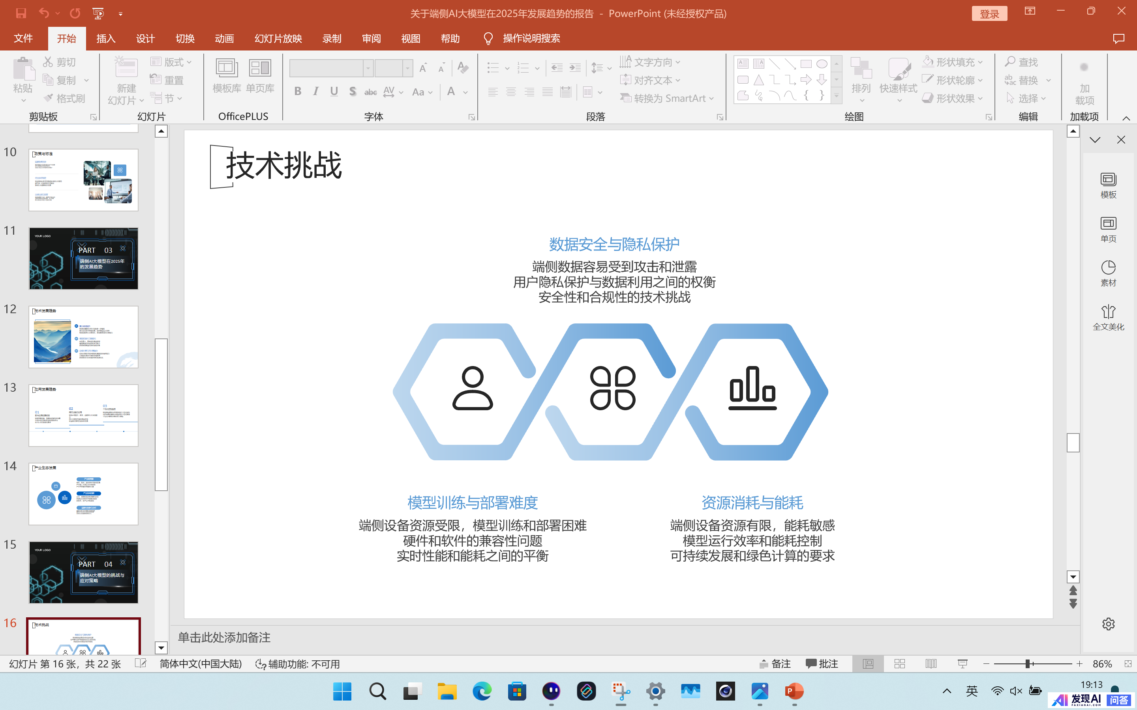Toggle the 备注 notes pane
Image resolution: width=1137 pixels, height=710 pixels.
pos(775,663)
